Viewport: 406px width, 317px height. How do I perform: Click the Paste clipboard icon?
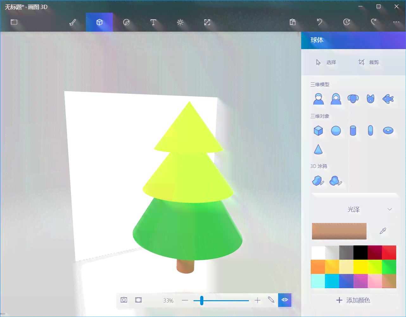pyautogui.click(x=293, y=22)
